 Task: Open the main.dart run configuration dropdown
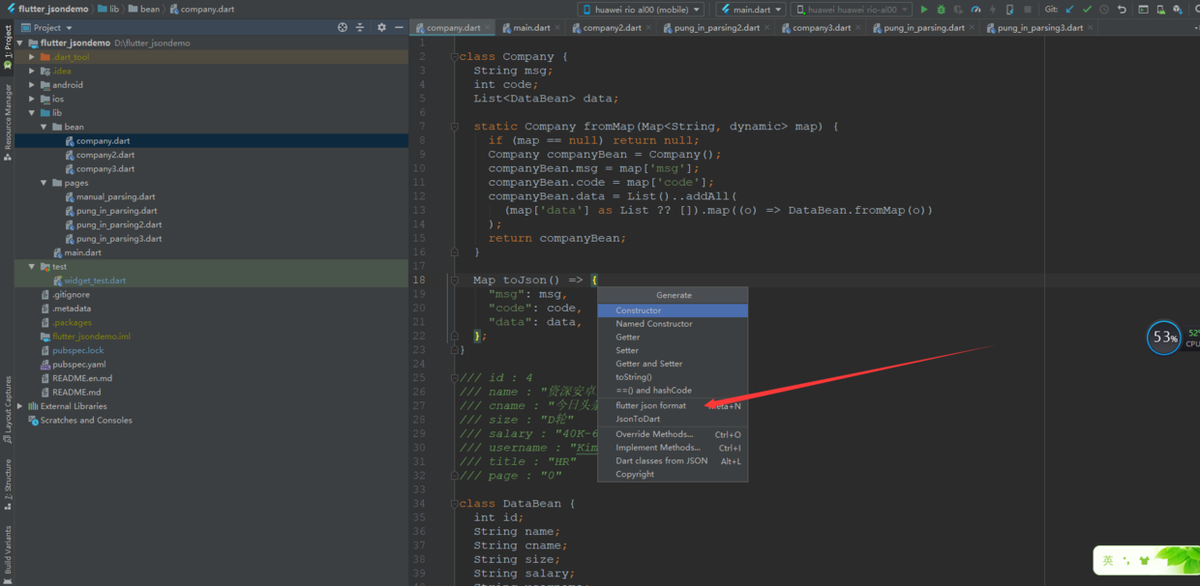(750, 10)
